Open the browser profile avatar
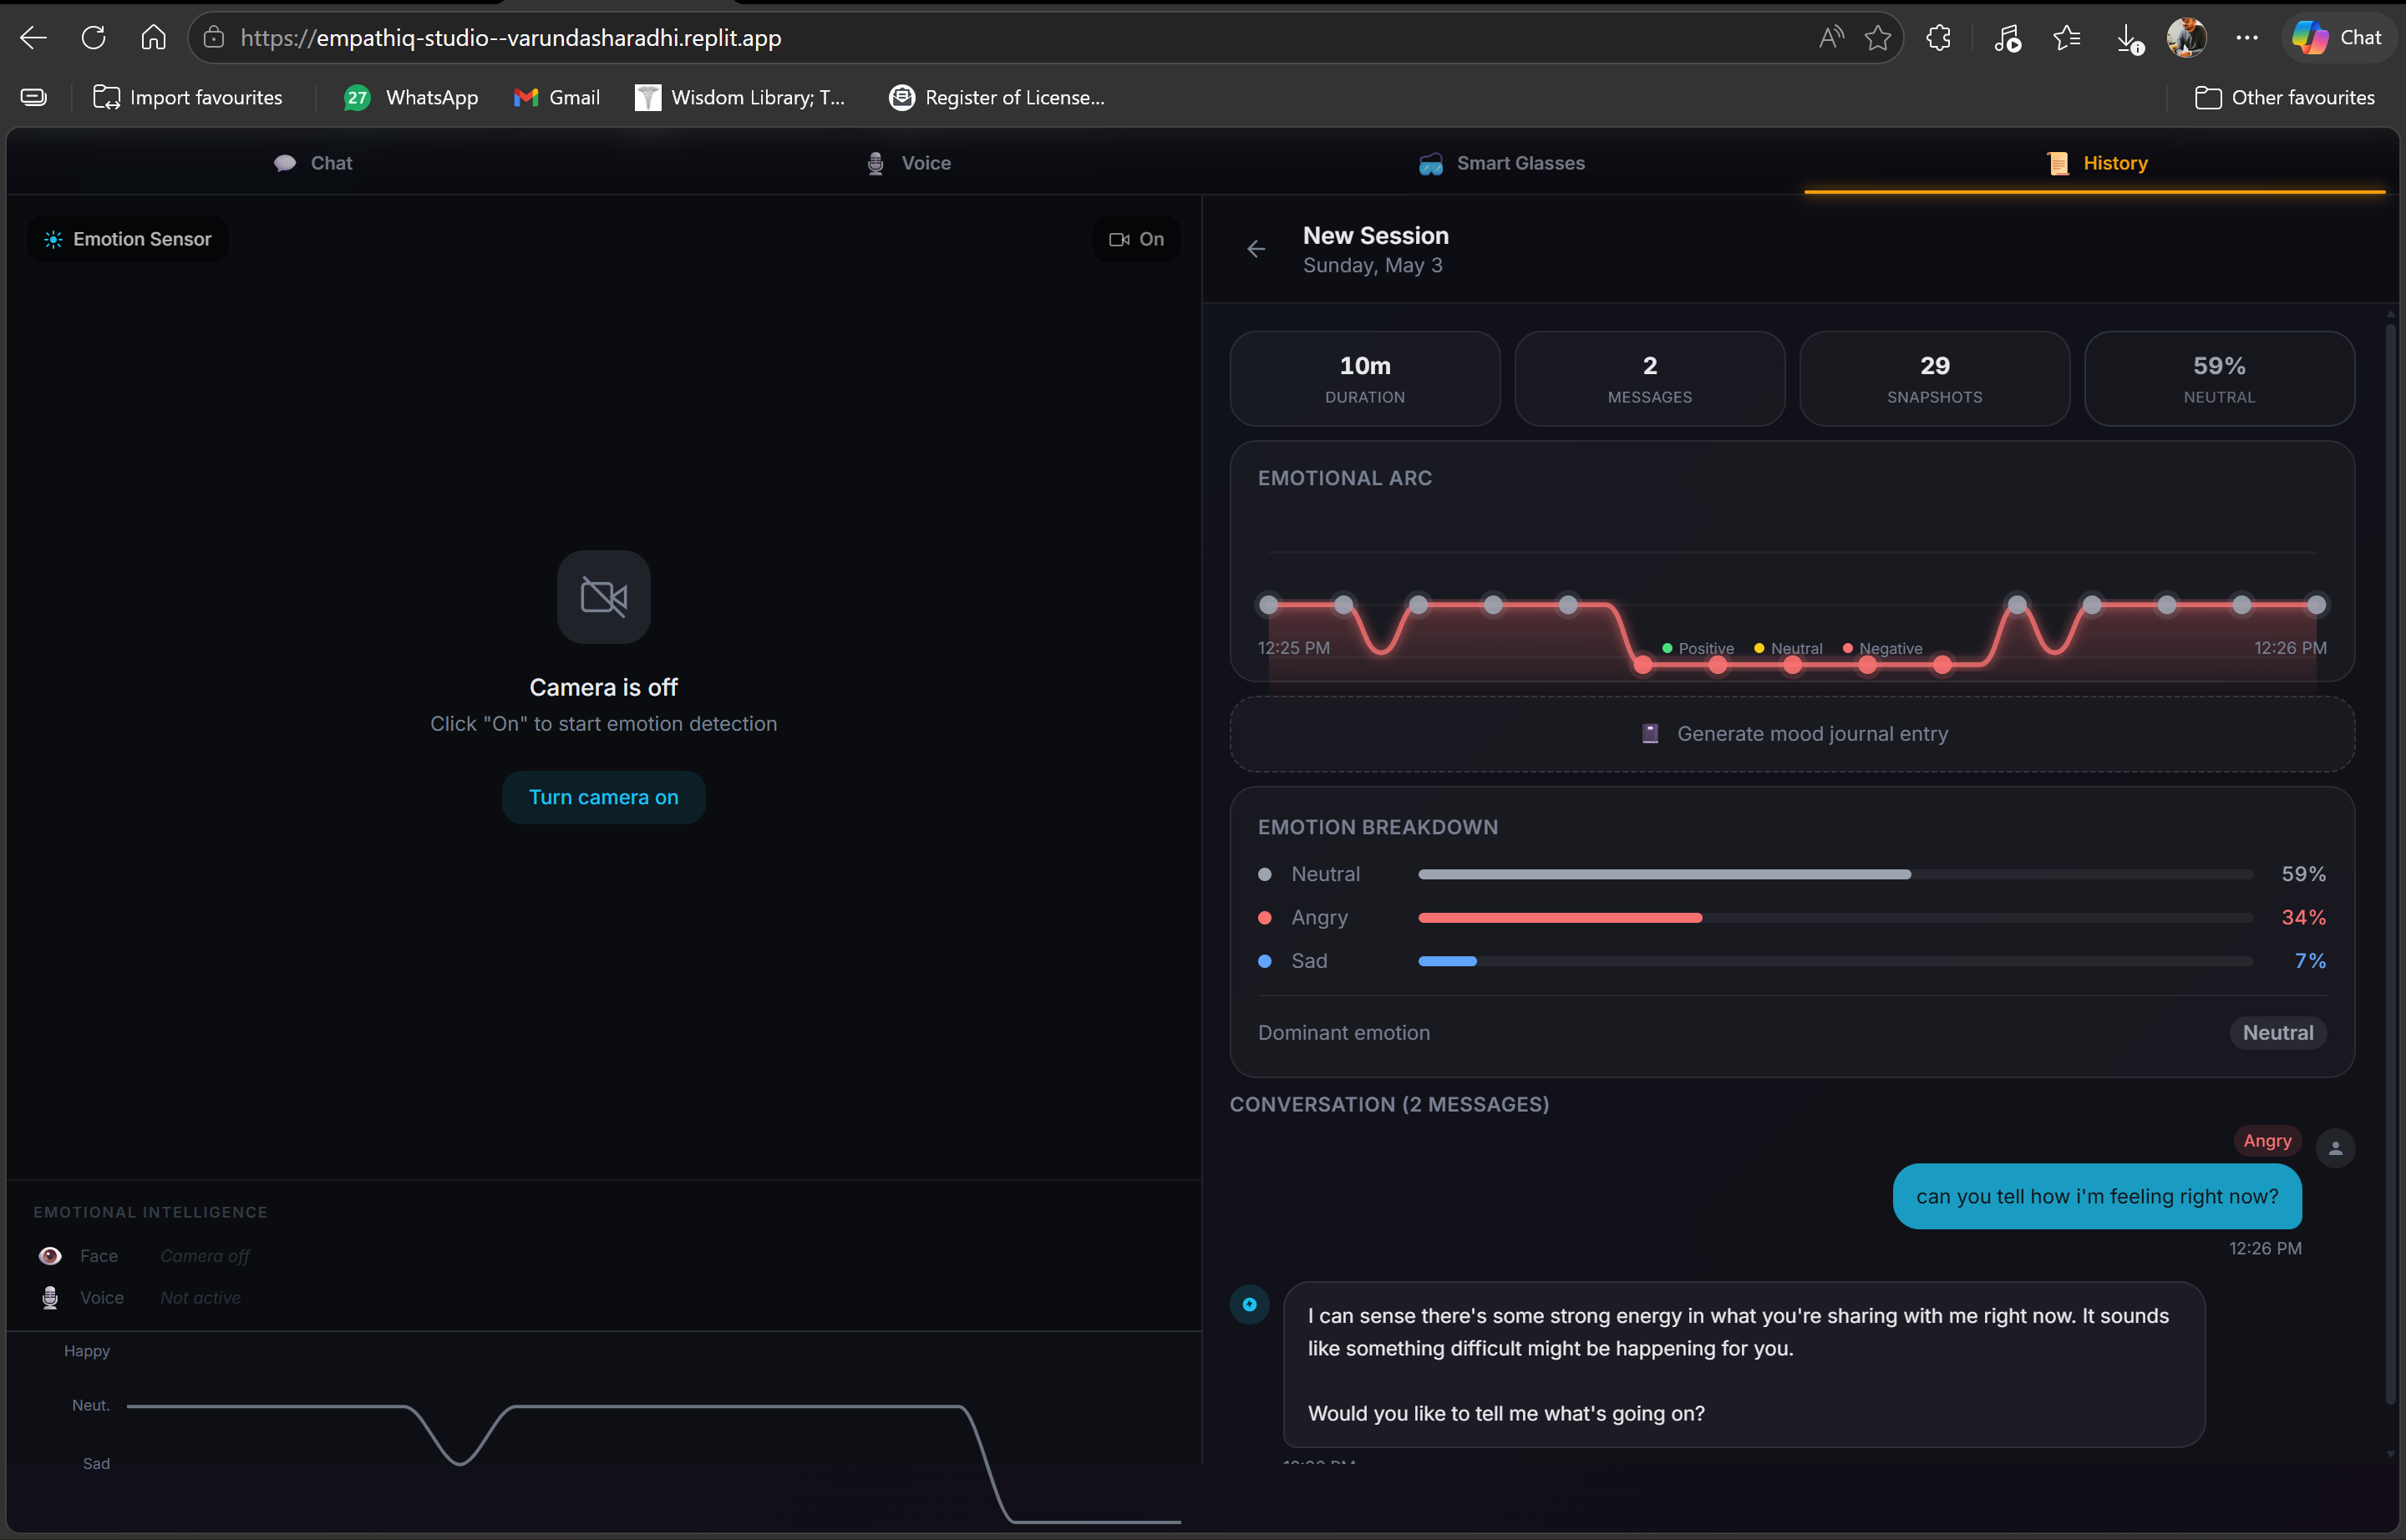 pyautogui.click(x=2187, y=38)
